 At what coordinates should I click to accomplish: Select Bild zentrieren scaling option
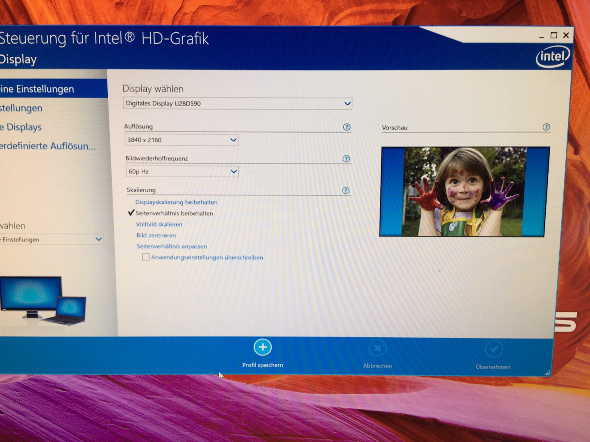(156, 235)
